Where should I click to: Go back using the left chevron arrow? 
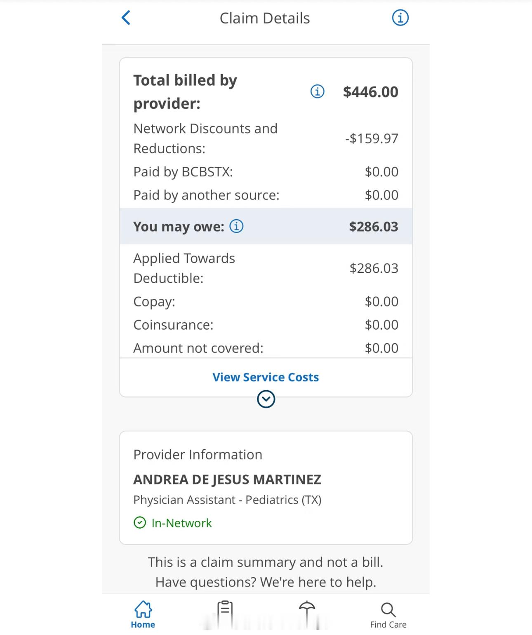pos(126,18)
